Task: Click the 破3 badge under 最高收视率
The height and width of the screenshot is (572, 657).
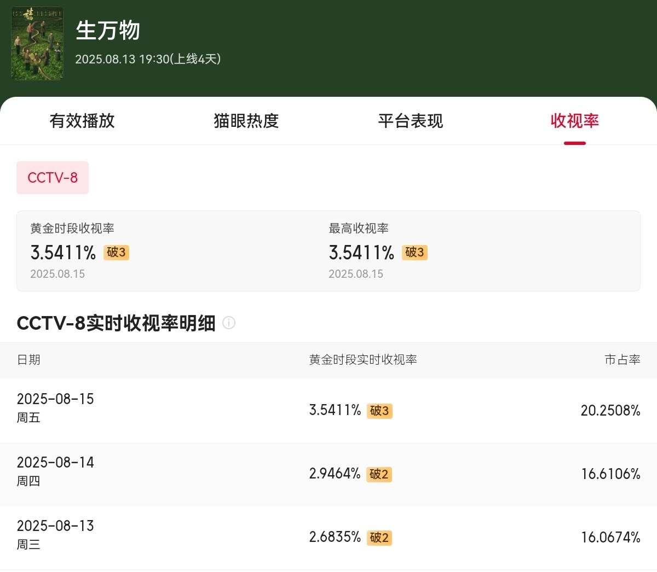Action: pyautogui.click(x=414, y=253)
